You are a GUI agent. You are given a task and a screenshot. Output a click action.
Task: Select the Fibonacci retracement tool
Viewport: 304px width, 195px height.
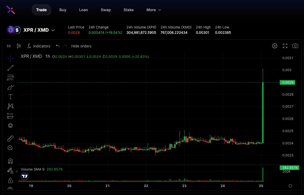click(x=10, y=78)
